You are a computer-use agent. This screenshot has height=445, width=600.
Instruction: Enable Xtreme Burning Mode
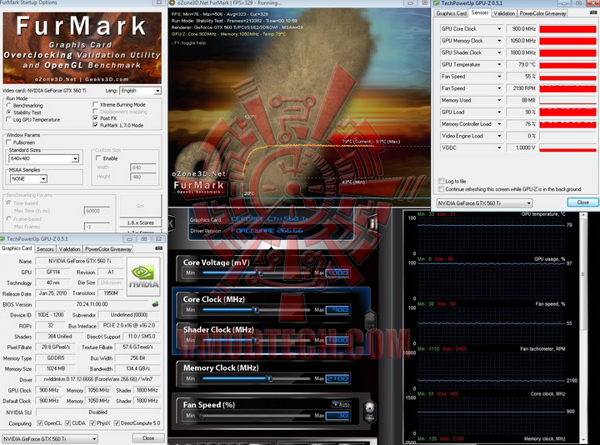(x=96, y=104)
